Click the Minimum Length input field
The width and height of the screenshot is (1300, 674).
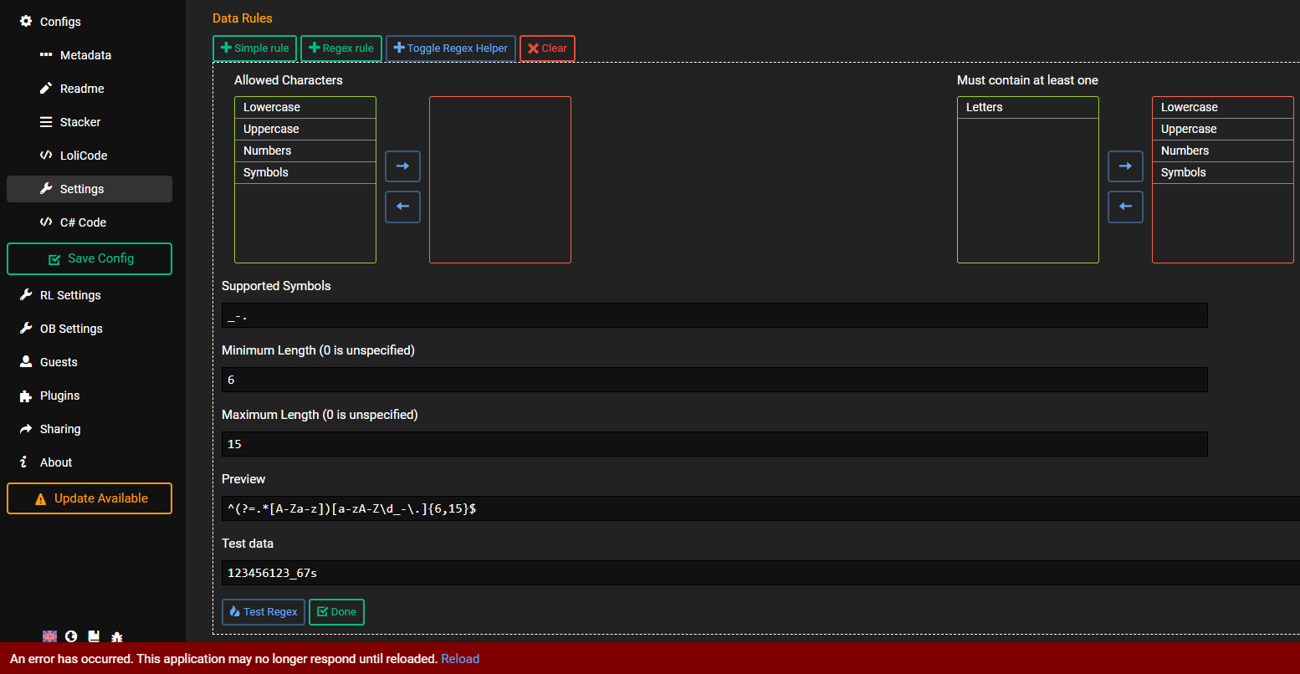click(714, 379)
